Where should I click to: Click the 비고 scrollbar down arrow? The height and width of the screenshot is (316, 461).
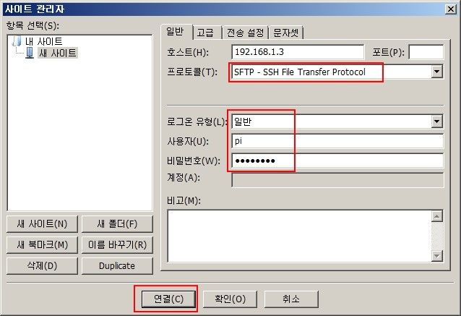(x=437, y=256)
